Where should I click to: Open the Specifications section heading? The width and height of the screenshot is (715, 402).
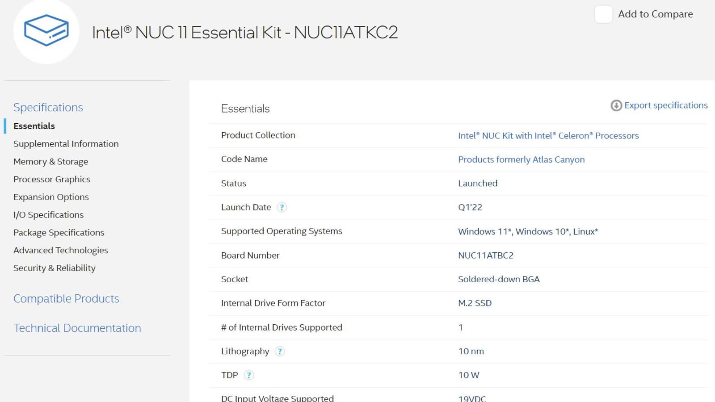[48, 107]
